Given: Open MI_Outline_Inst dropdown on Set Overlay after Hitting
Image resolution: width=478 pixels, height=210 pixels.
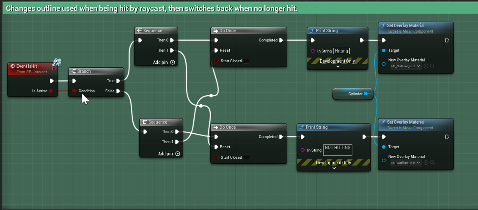Looking at the screenshot, I should tap(406, 66).
